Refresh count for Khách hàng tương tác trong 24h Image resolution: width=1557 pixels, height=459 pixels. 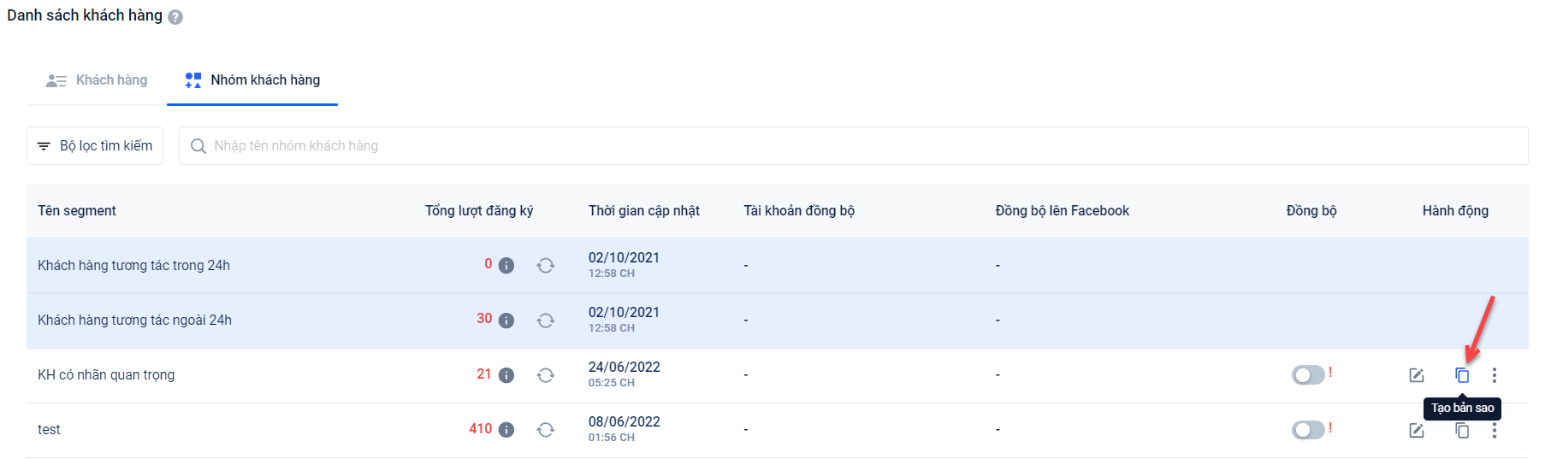546,266
